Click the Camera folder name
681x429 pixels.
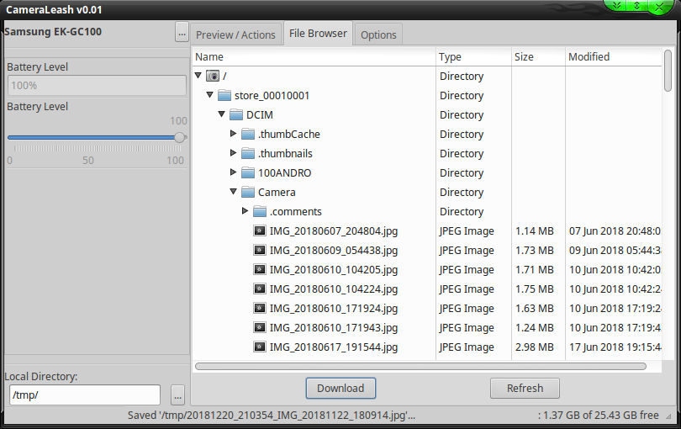coord(277,192)
